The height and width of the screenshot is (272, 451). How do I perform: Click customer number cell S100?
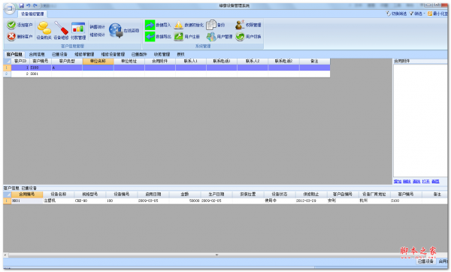pyautogui.click(x=41, y=68)
